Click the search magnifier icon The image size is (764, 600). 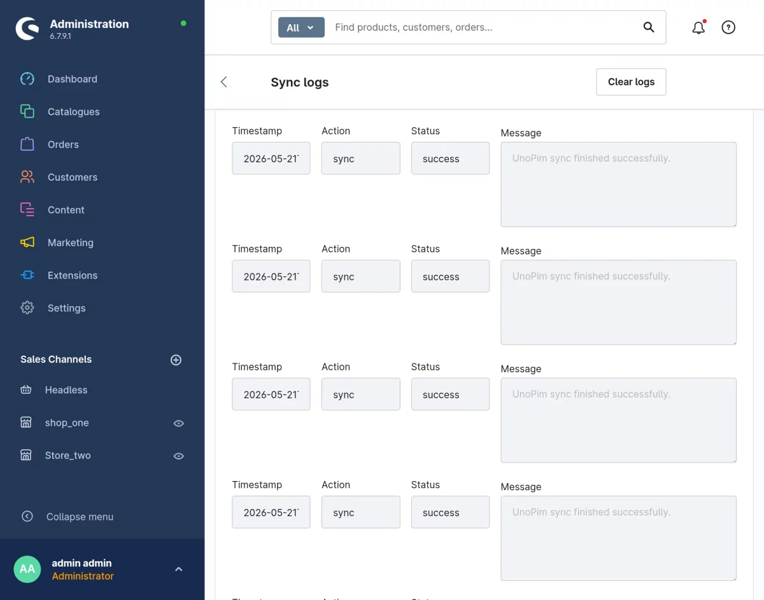click(649, 27)
